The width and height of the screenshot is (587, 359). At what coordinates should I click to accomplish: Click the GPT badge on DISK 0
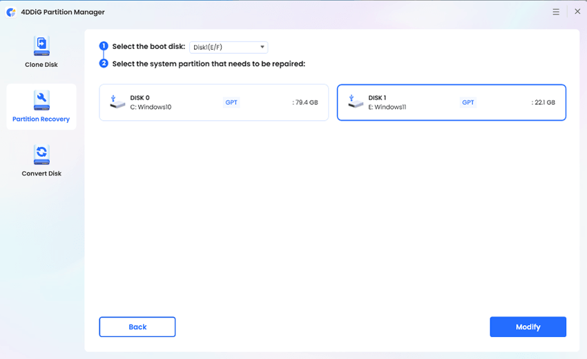click(x=231, y=102)
